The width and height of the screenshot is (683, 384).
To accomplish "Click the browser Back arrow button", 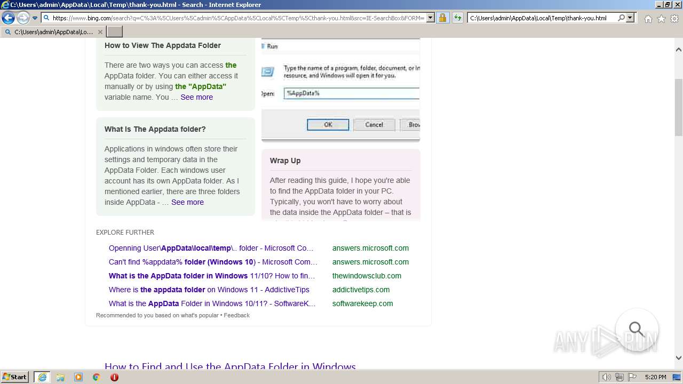I will pos(8,18).
